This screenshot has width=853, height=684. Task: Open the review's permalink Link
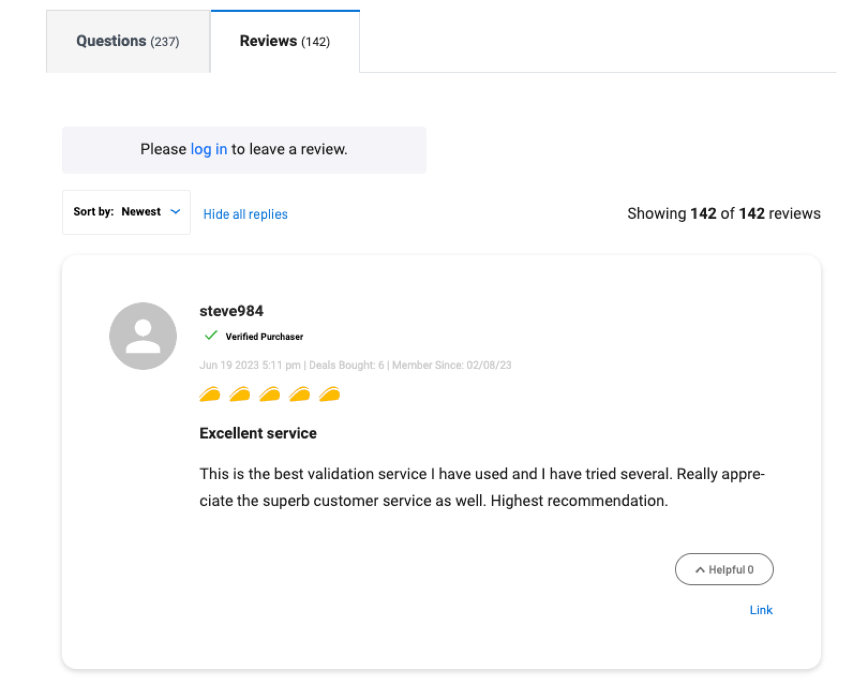pos(761,610)
